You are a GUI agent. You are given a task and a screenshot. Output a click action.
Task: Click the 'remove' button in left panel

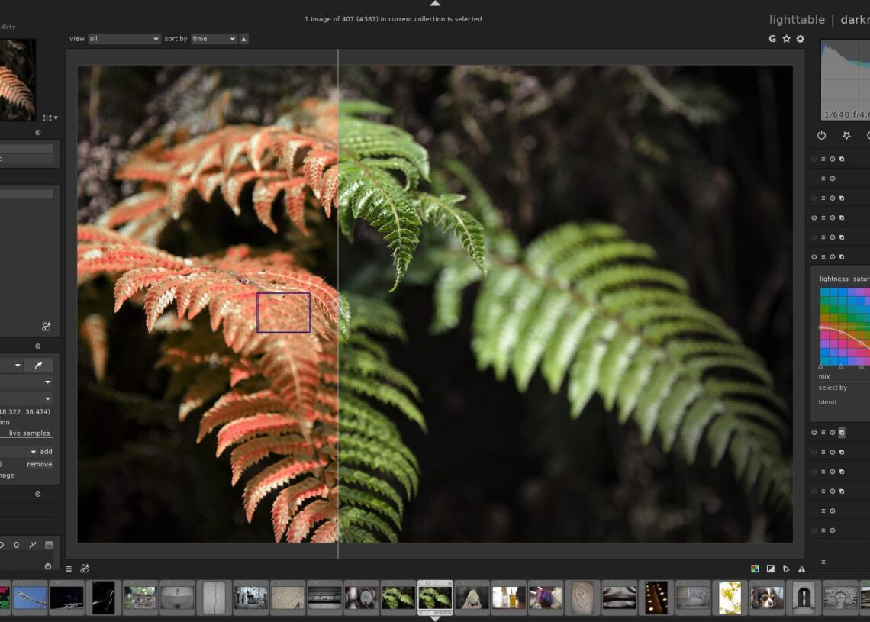(x=40, y=464)
